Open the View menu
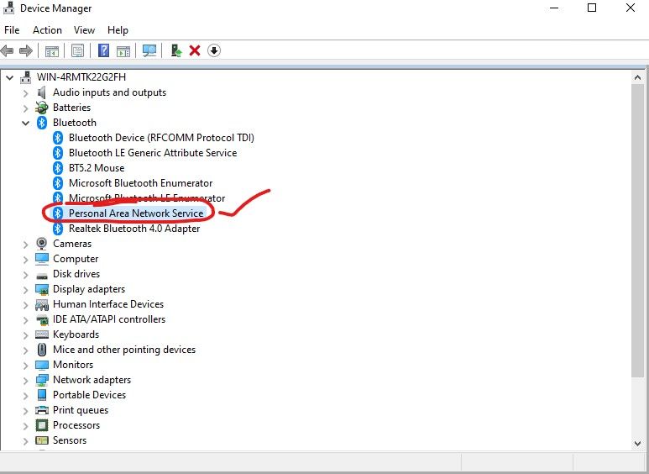 (84, 30)
